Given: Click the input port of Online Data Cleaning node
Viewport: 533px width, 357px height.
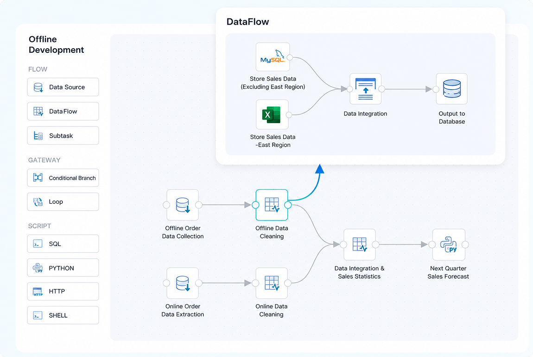Looking at the screenshot, I should click(256, 283).
